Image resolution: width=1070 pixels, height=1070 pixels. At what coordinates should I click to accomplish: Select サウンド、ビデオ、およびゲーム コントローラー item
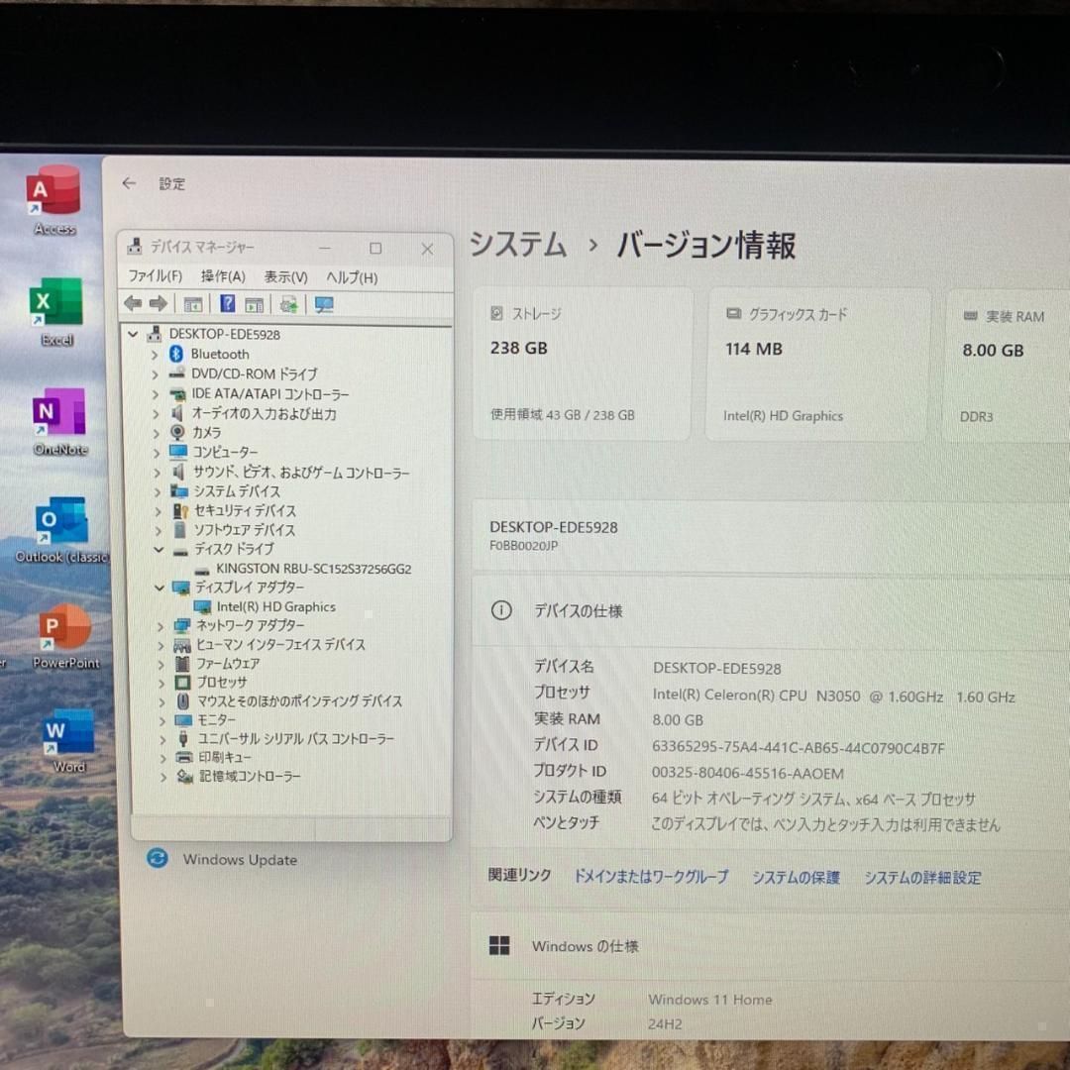tap(301, 473)
